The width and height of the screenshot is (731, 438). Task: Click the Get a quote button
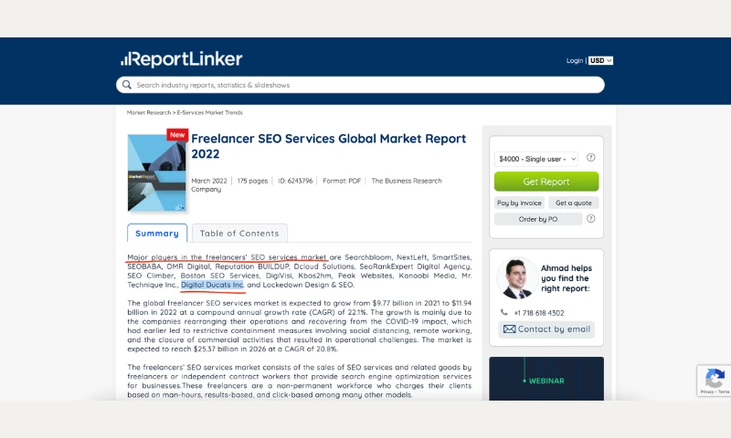[574, 203]
